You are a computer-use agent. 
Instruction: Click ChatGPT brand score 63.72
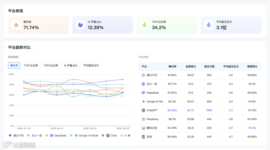point(190,110)
